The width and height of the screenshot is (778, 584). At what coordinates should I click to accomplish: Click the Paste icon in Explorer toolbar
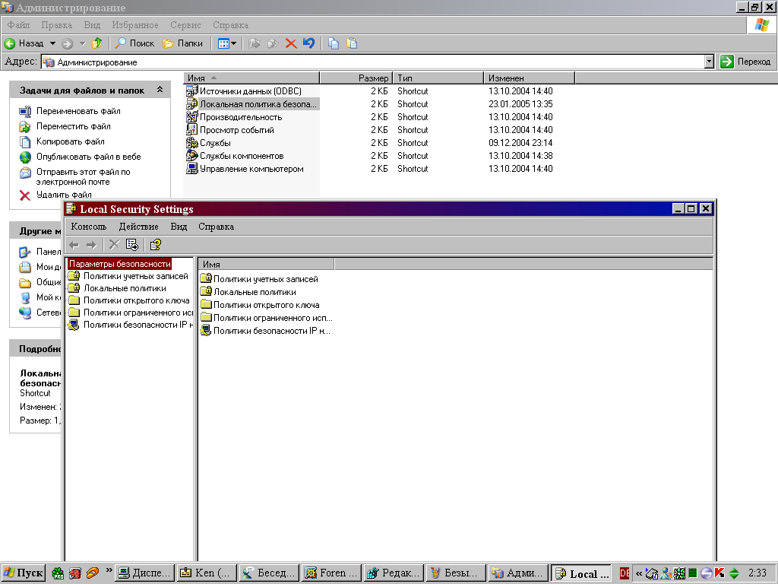click(x=352, y=43)
